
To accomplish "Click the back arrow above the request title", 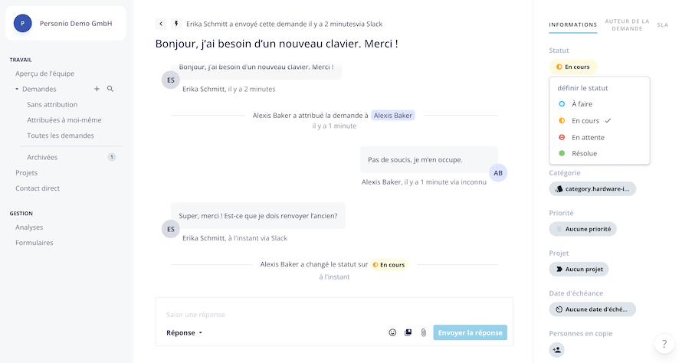I will (161, 24).
